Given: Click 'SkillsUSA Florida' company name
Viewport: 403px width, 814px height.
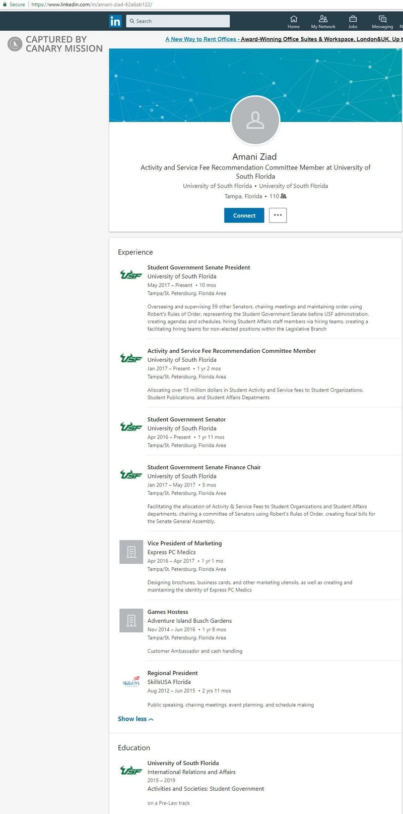Looking at the screenshot, I should (x=169, y=682).
